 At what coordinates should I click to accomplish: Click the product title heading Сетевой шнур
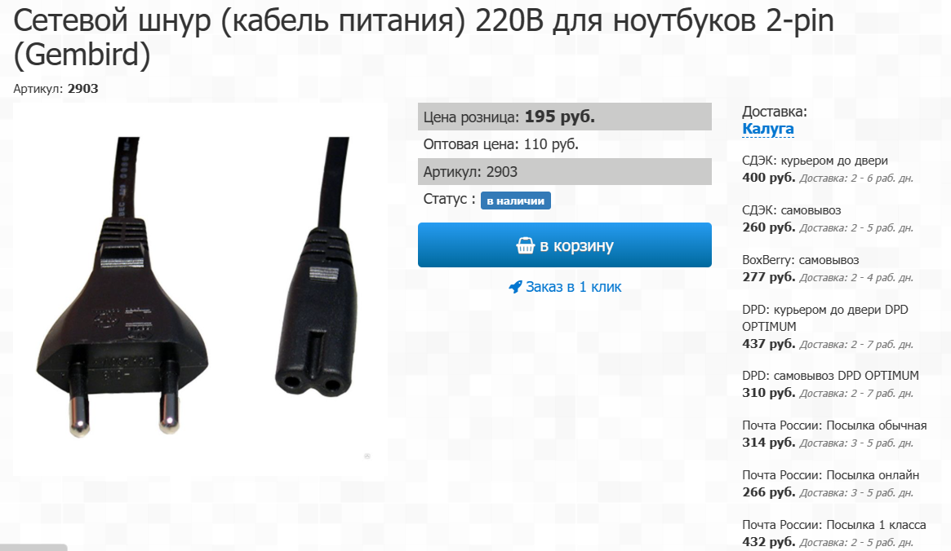click(x=424, y=37)
